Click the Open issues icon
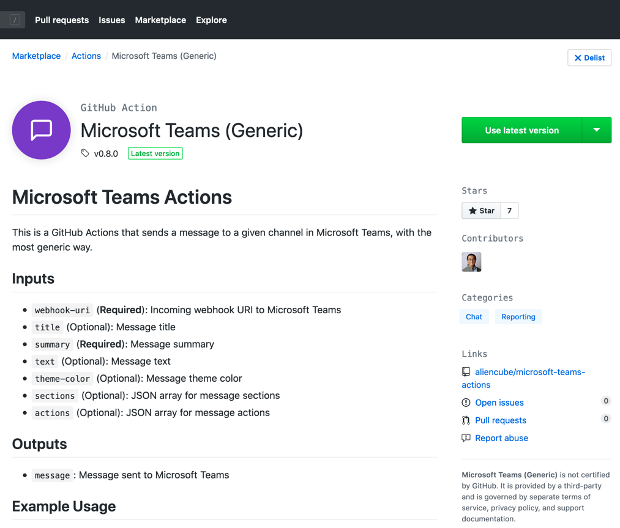Image resolution: width=620 pixels, height=528 pixels. coord(466,403)
